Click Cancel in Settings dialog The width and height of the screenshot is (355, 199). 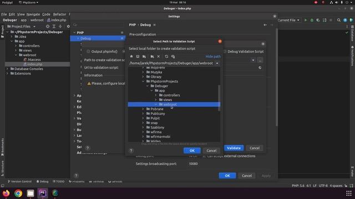tap(247, 176)
